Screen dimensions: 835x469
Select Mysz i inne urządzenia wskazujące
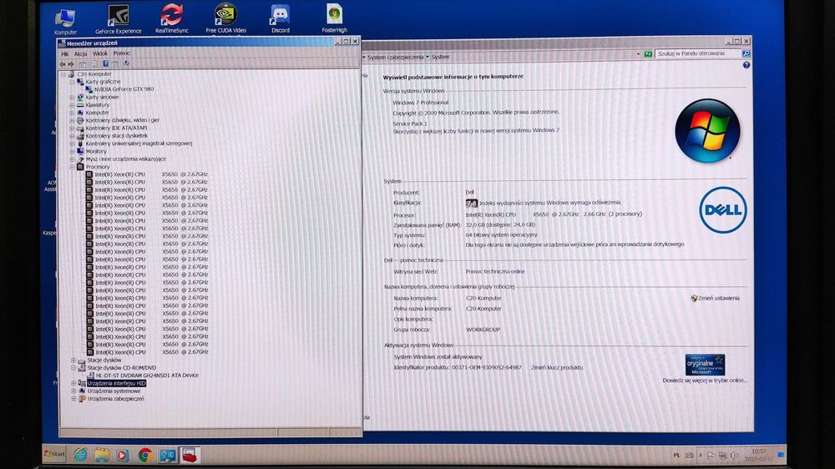[126, 159]
